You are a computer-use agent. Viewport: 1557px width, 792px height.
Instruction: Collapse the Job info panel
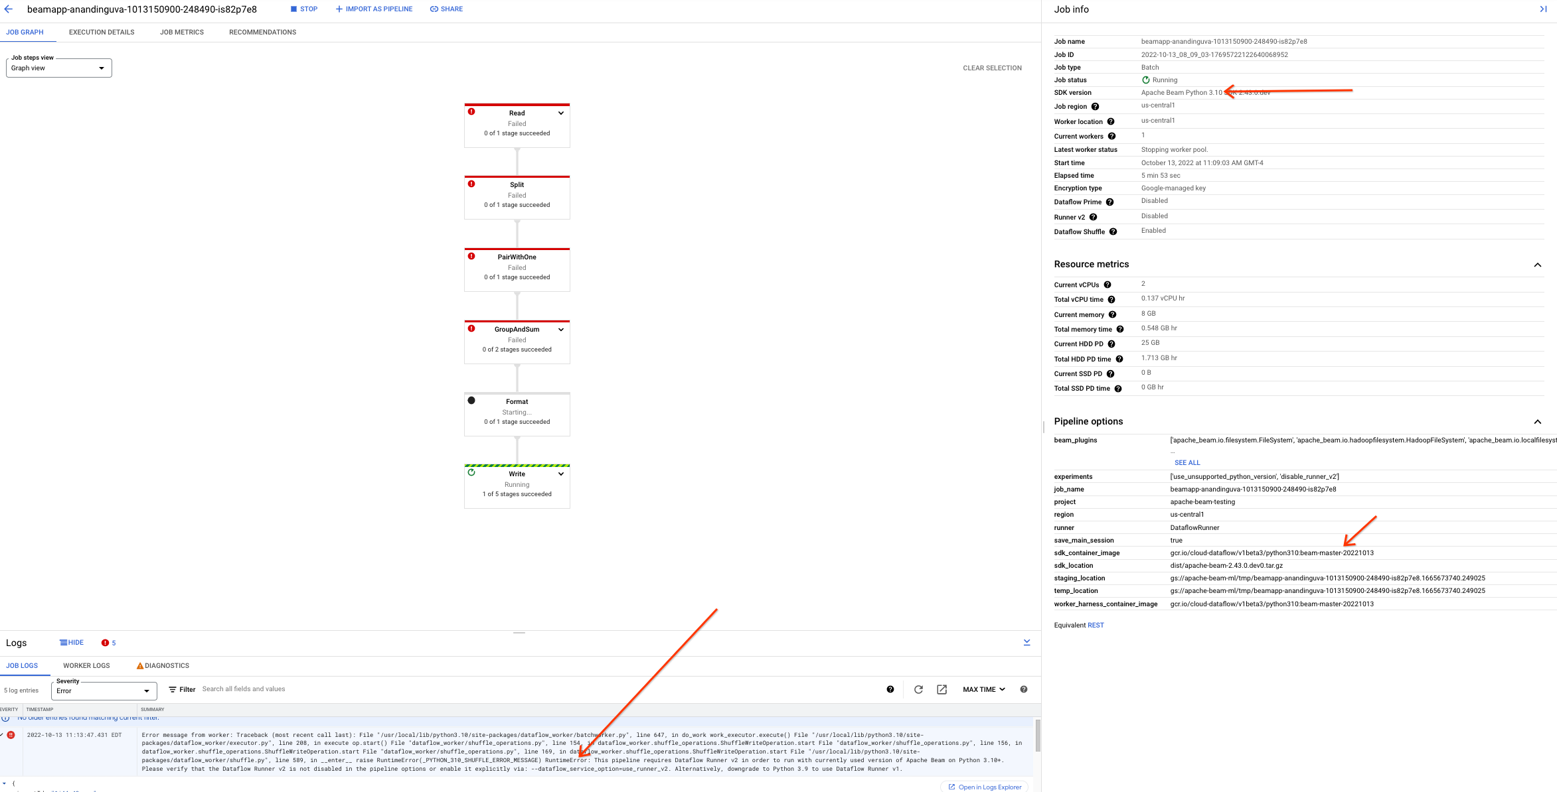[x=1543, y=9]
